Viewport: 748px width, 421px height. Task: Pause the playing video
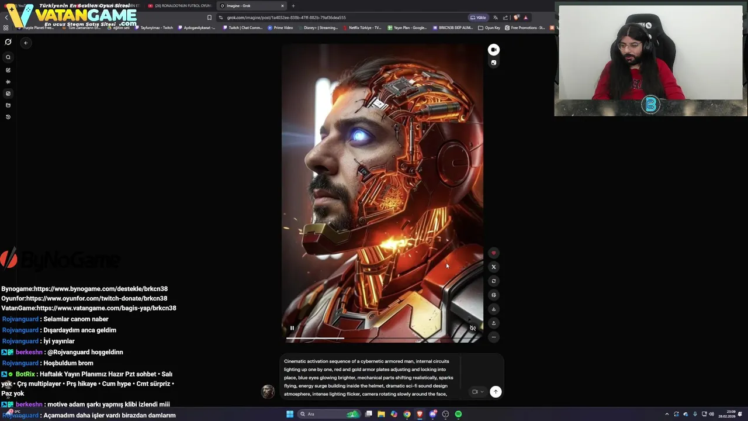point(292,328)
